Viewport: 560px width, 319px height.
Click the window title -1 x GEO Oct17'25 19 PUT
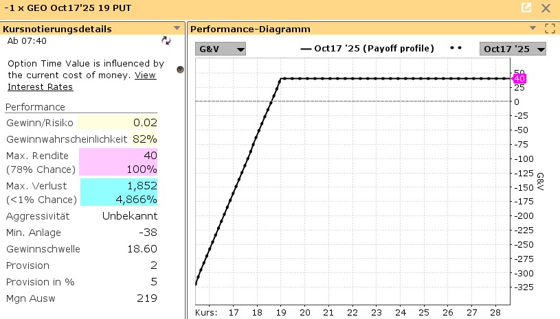[67, 8]
